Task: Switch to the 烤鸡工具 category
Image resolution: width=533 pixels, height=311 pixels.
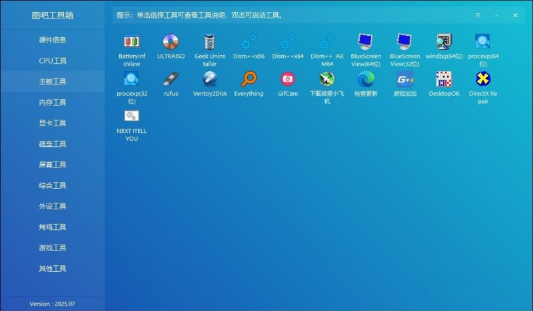Action: click(53, 227)
